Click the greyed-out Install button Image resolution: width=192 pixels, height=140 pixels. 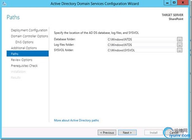154,132
